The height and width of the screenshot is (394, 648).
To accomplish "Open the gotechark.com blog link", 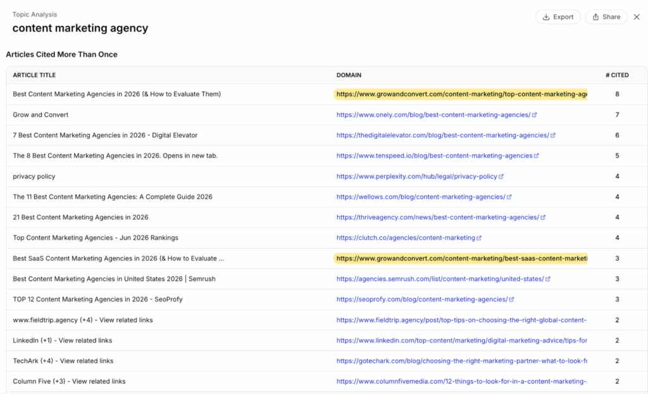I will 461,361.
